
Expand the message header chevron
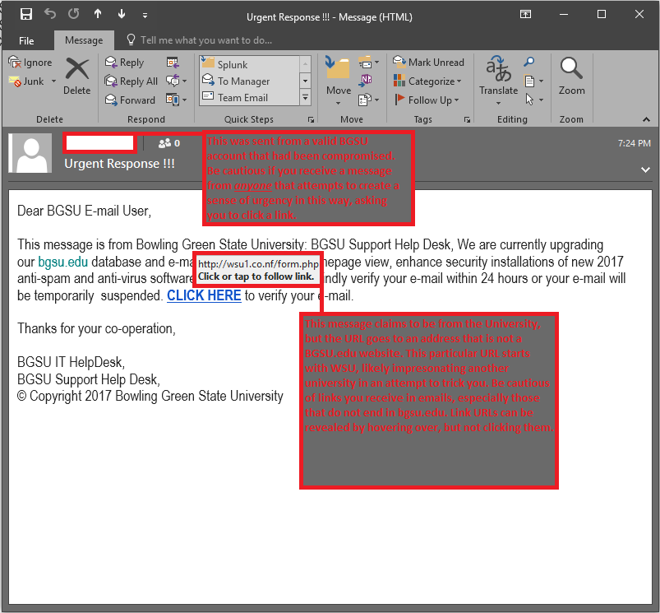pos(644,170)
